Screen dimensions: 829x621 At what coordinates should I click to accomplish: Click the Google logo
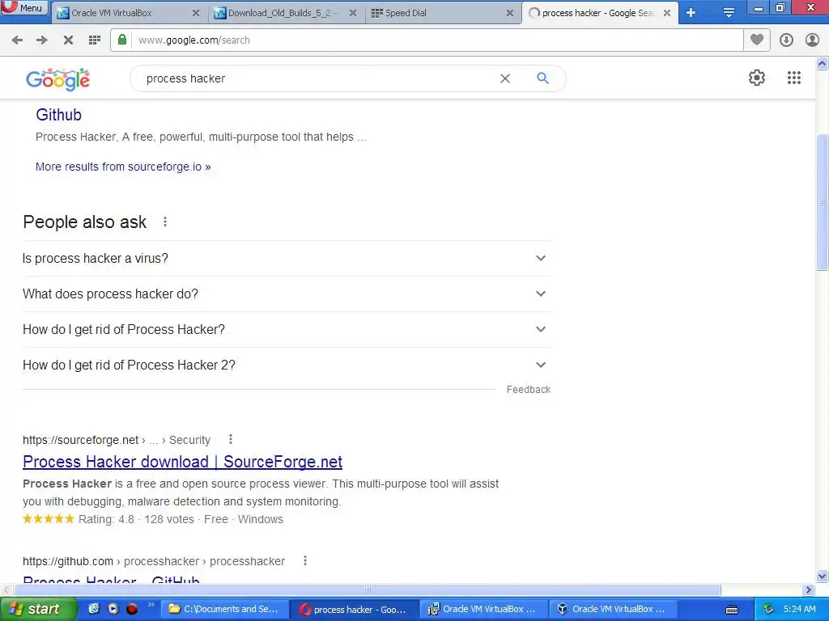point(58,79)
